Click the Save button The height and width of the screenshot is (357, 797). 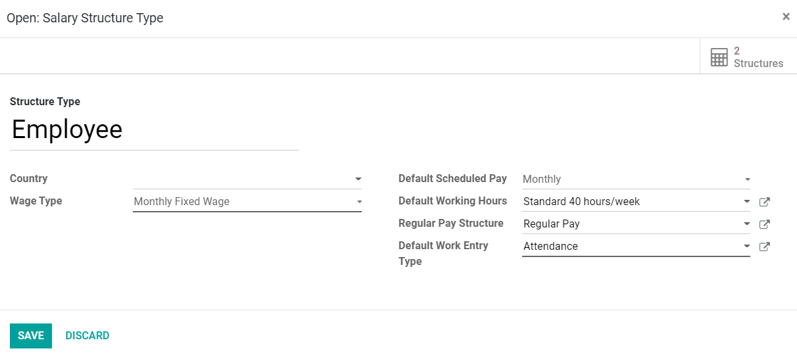point(31,336)
